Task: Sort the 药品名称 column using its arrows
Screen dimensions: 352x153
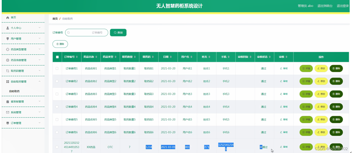Action: pyautogui.click(x=96, y=57)
